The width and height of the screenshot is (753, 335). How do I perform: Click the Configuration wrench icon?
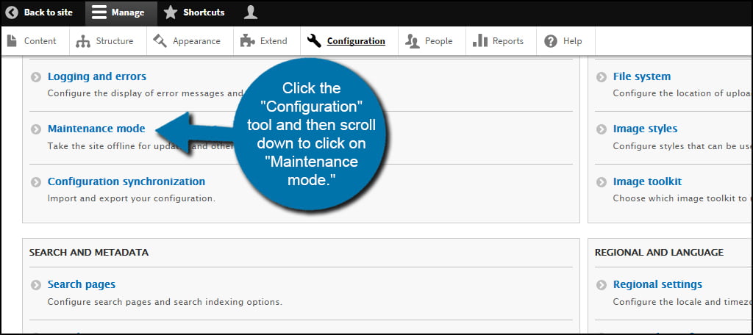point(314,41)
